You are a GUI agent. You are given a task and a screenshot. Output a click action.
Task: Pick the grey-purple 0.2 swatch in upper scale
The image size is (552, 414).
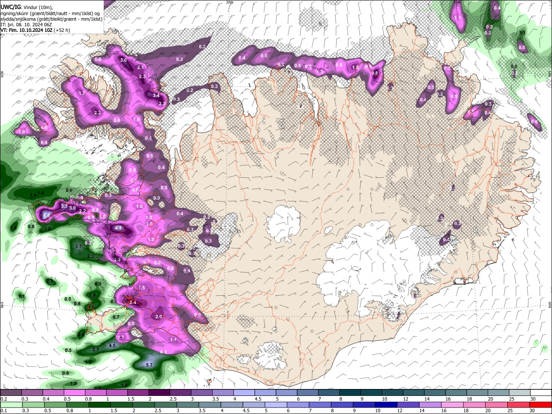click(x=11, y=393)
